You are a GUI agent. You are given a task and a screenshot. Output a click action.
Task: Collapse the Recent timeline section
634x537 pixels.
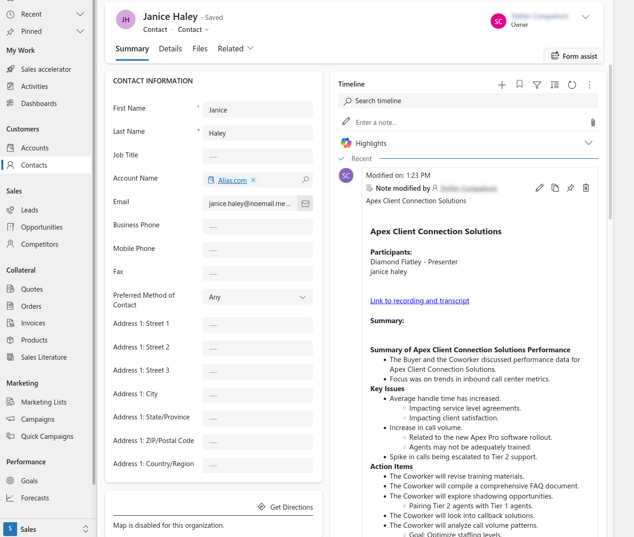point(341,159)
